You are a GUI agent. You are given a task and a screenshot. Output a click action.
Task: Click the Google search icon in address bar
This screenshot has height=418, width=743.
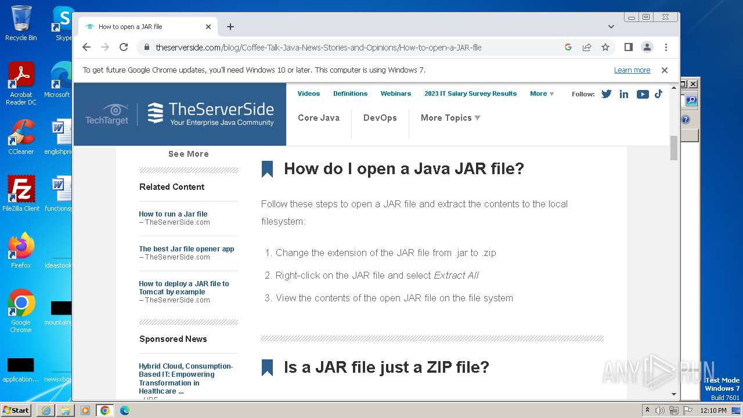(x=568, y=48)
